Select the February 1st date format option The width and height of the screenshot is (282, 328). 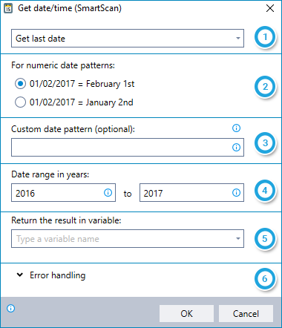20,84
